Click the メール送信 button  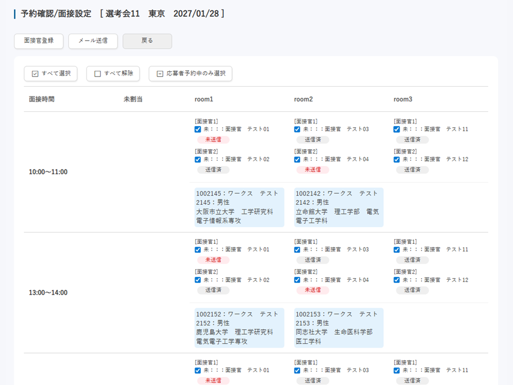[93, 41]
